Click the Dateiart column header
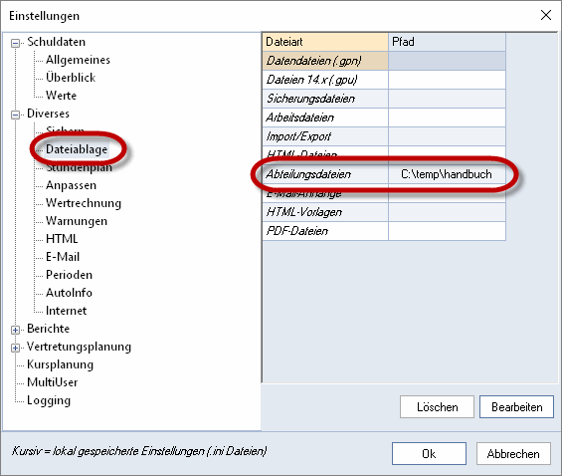562x476 pixels. pos(325,42)
